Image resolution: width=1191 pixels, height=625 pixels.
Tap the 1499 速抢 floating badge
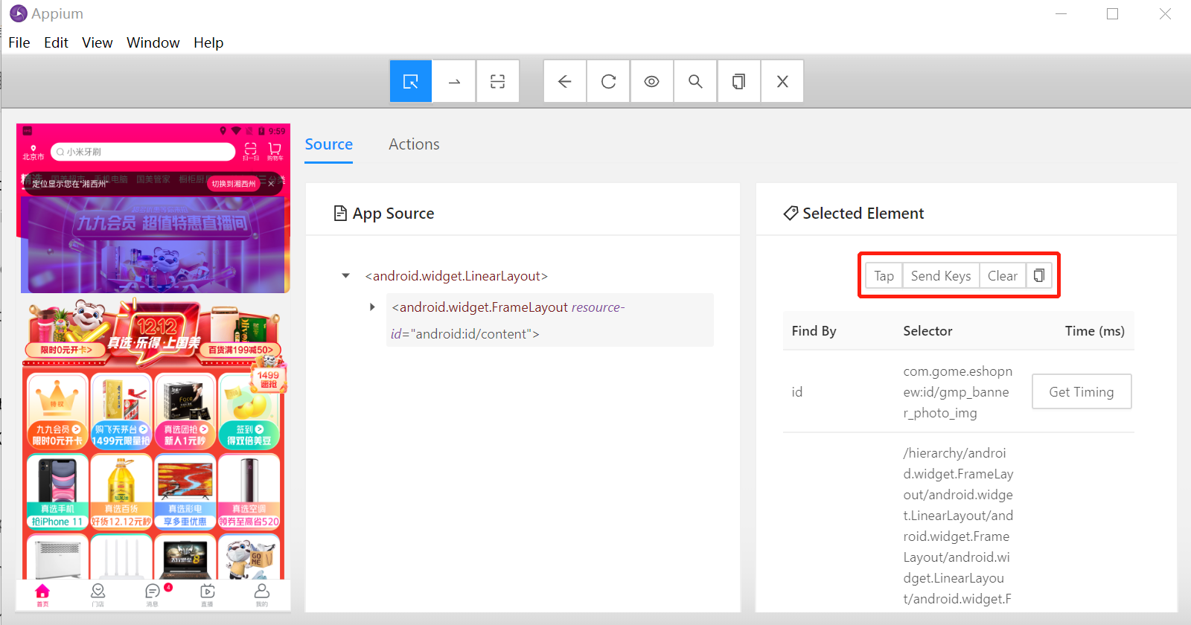tap(269, 379)
